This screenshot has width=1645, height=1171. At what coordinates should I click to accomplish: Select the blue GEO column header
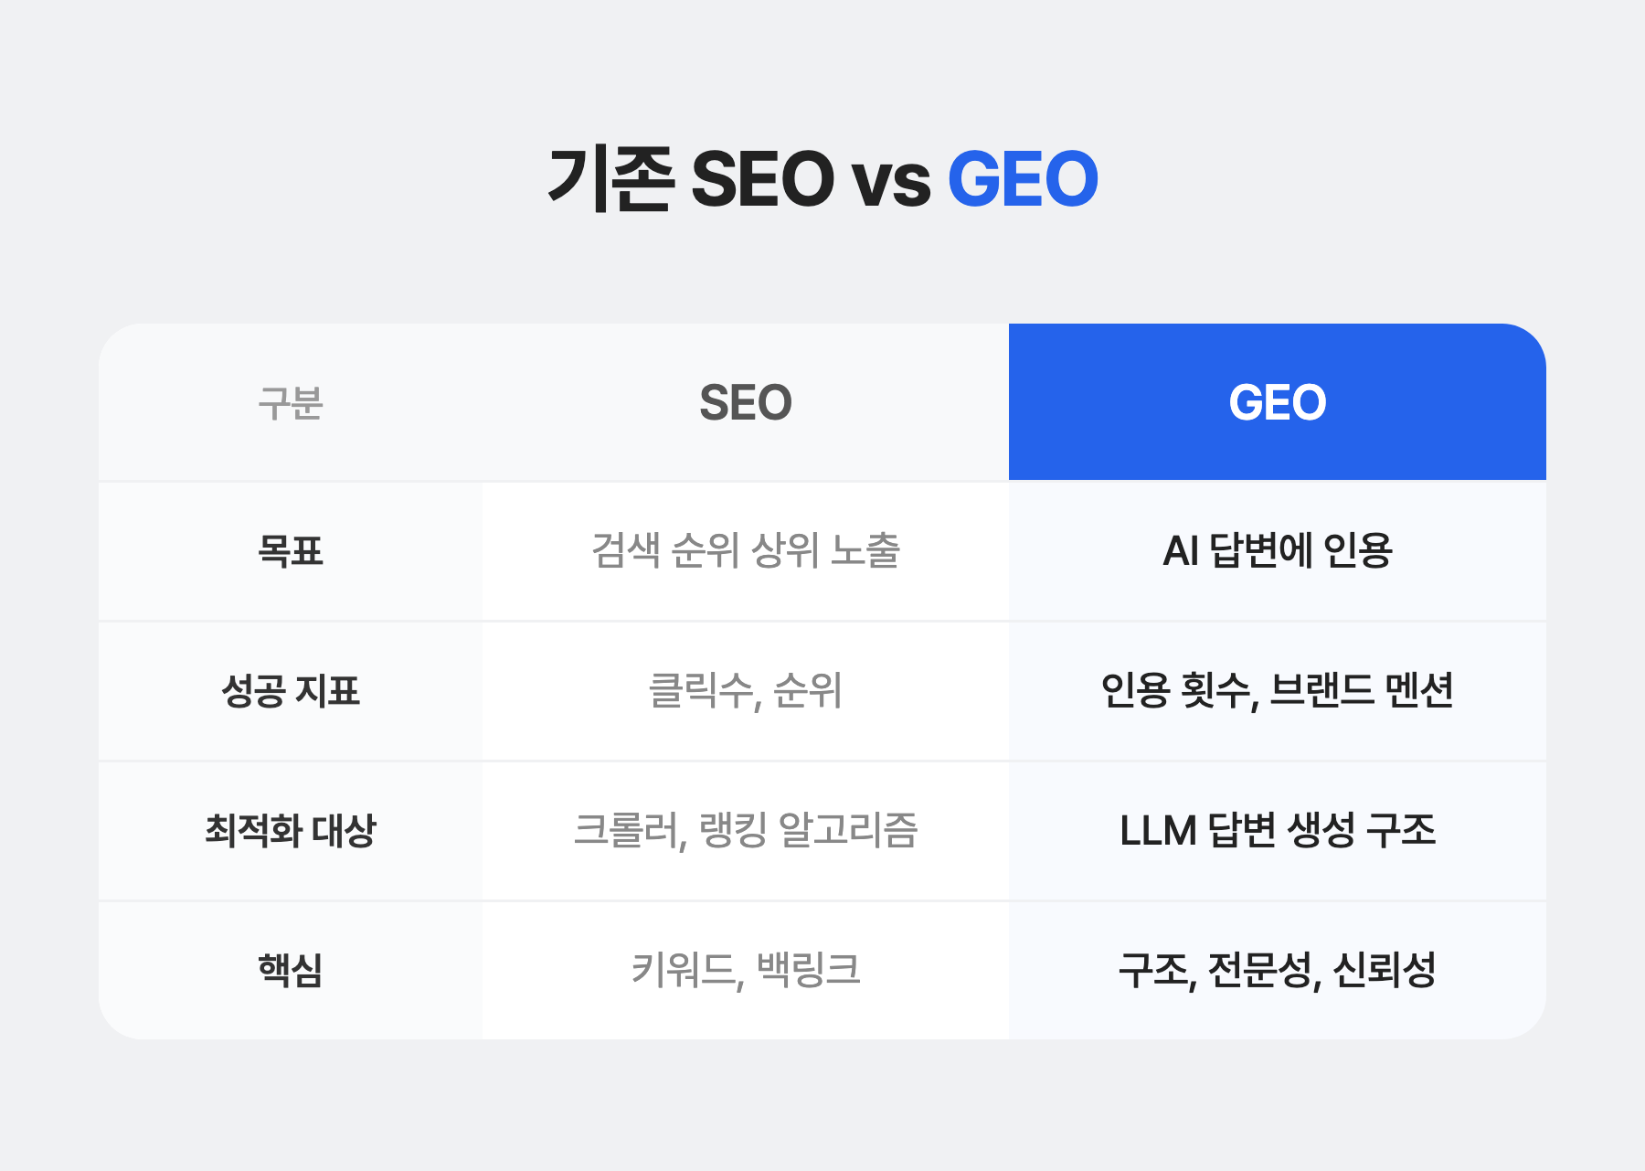point(1277,402)
